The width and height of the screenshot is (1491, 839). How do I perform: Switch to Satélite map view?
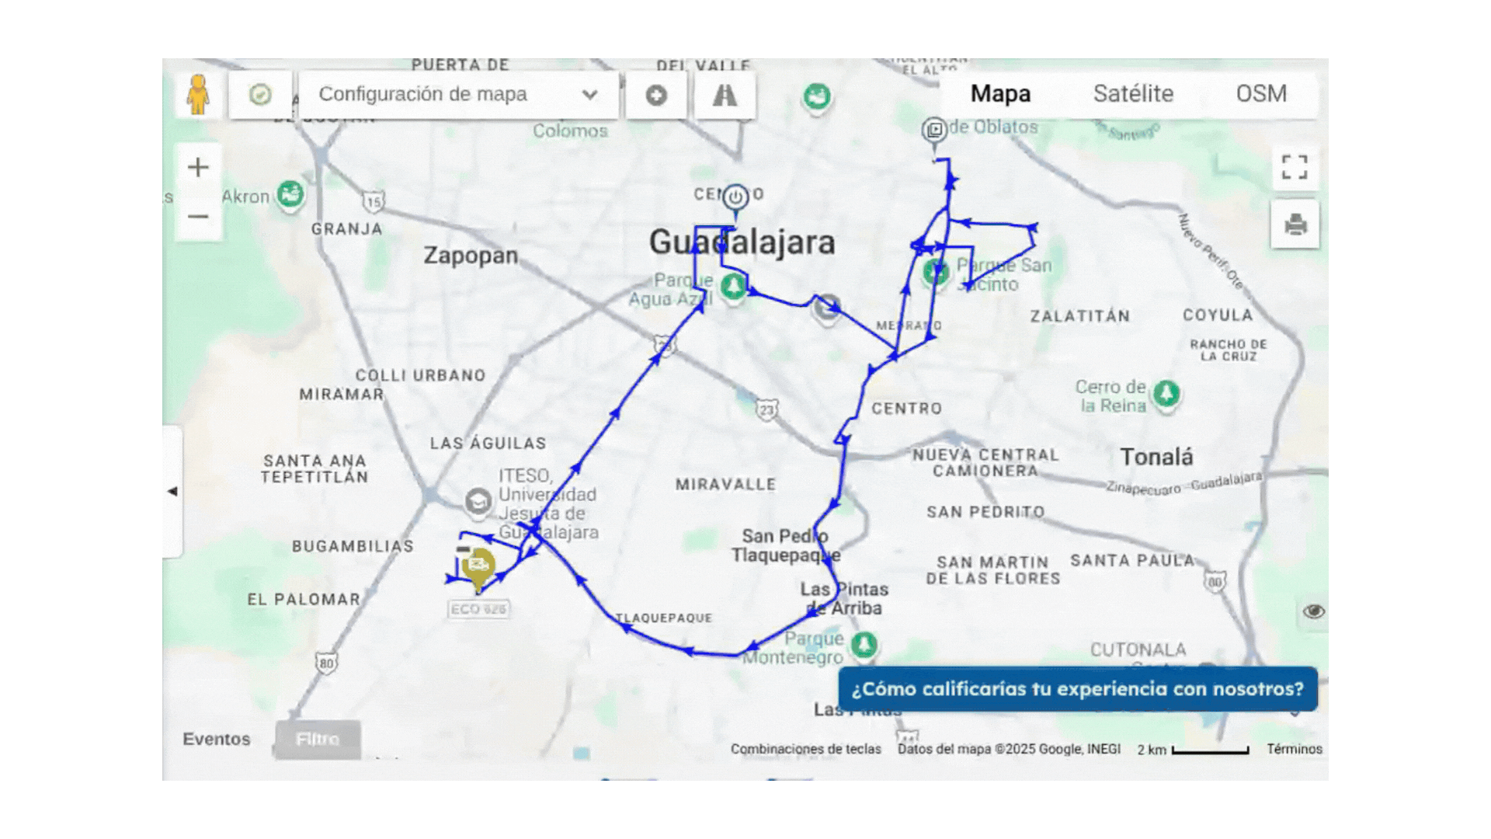click(1133, 94)
